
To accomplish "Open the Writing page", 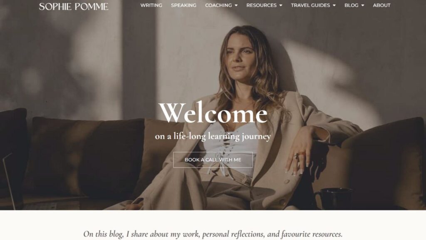I will [x=151, y=5].
